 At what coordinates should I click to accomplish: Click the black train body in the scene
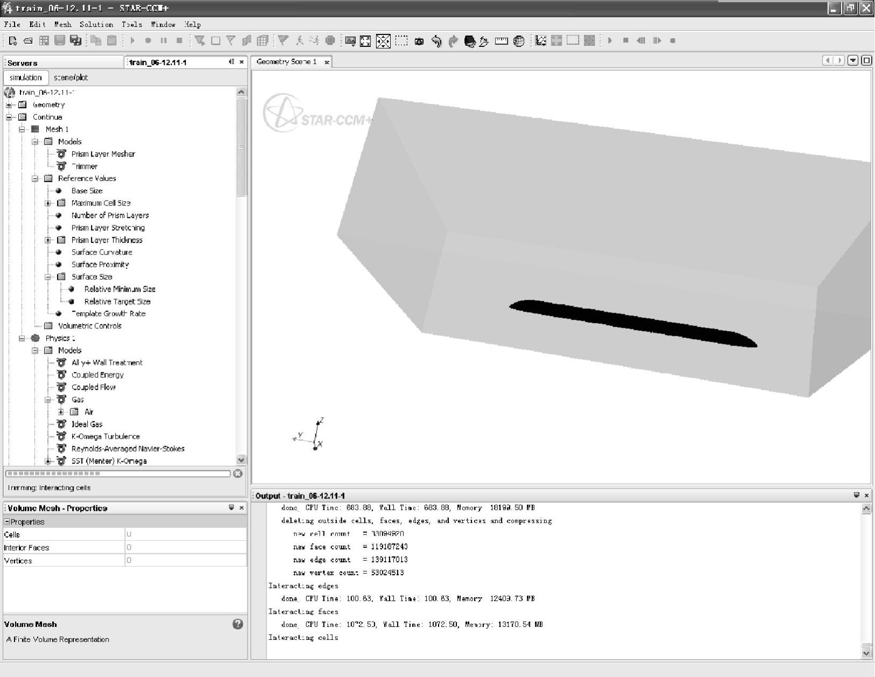click(633, 323)
